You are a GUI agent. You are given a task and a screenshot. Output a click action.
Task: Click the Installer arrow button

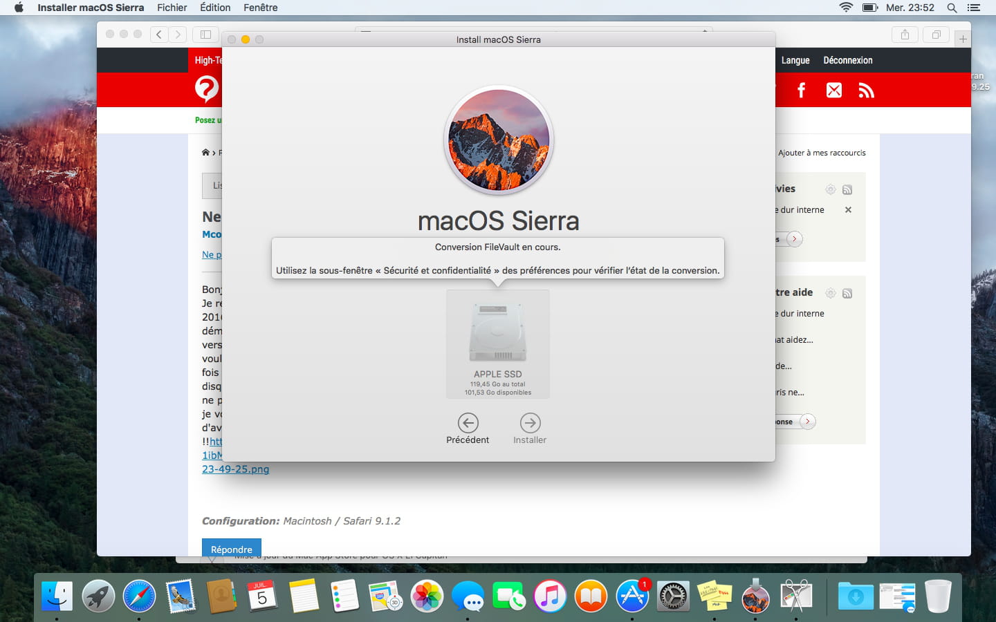[x=530, y=423]
